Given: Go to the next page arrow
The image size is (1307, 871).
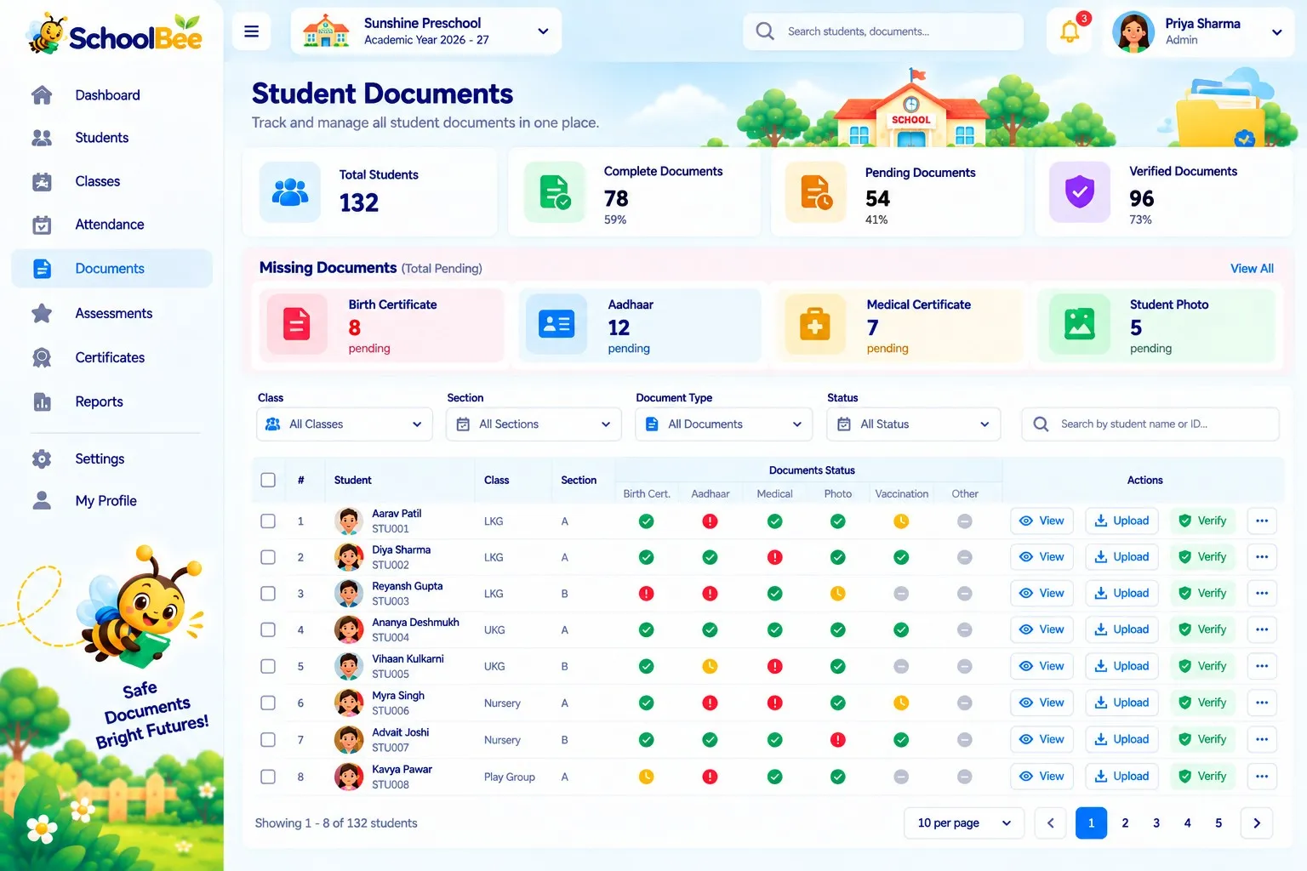Looking at the screenshot, I should [x=1257, y=823].
